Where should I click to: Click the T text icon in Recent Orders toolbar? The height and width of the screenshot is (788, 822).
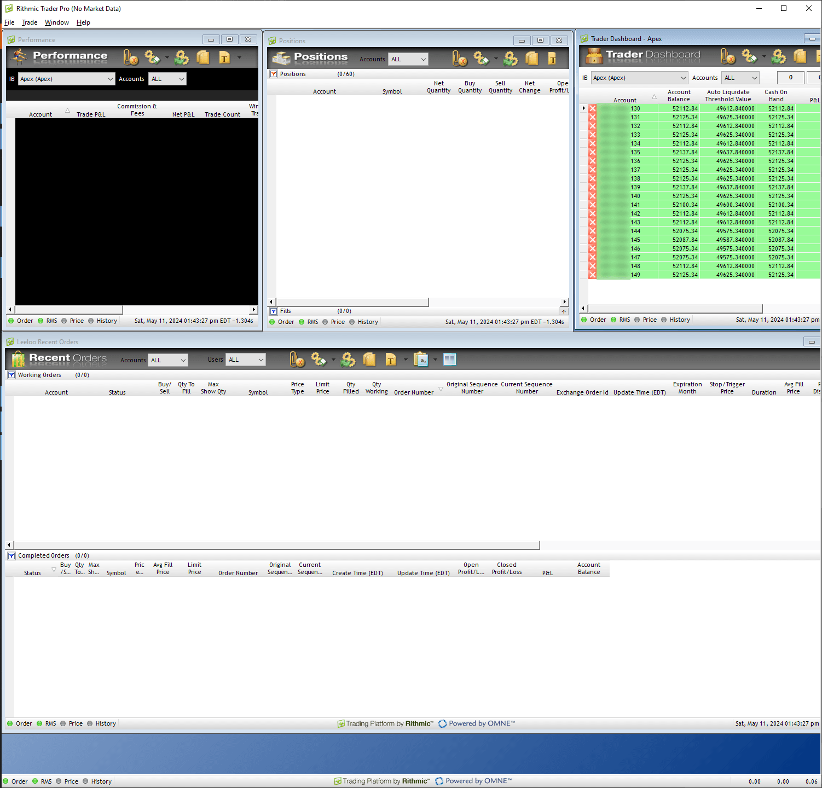[x=391, y=360]
